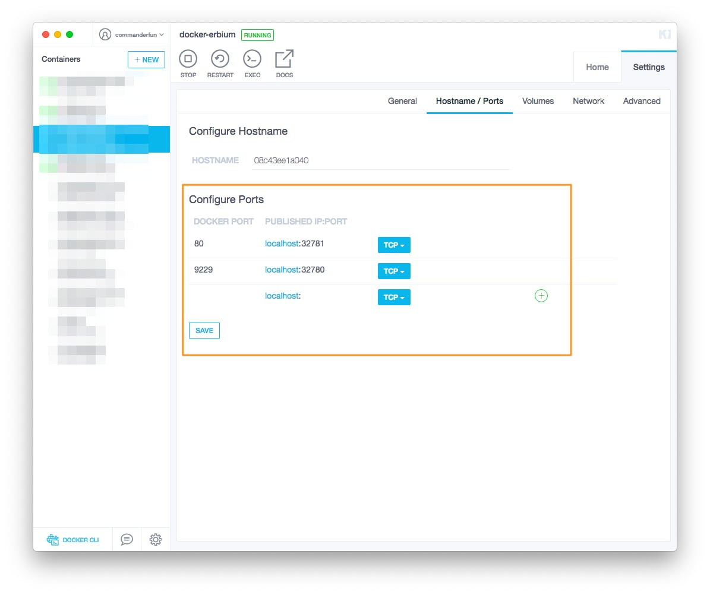Expand the commanderfun account dropdown
This screenshot has height=595, width=710.
[x=131, y=35]
